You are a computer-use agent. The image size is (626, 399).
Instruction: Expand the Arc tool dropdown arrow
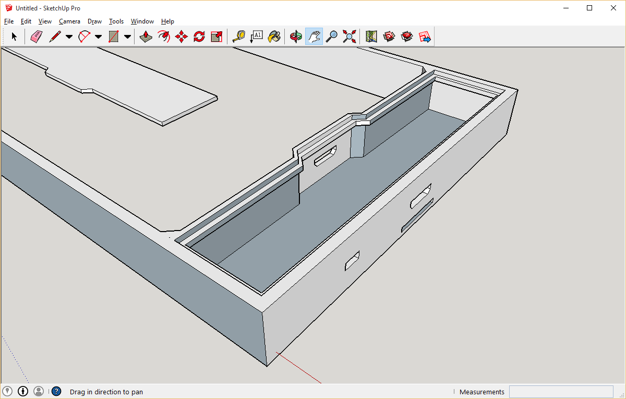(98, 37)
